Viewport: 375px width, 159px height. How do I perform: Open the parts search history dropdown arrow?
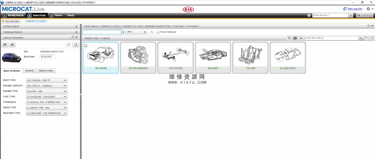pyautogui.click(x=123, y=32)
